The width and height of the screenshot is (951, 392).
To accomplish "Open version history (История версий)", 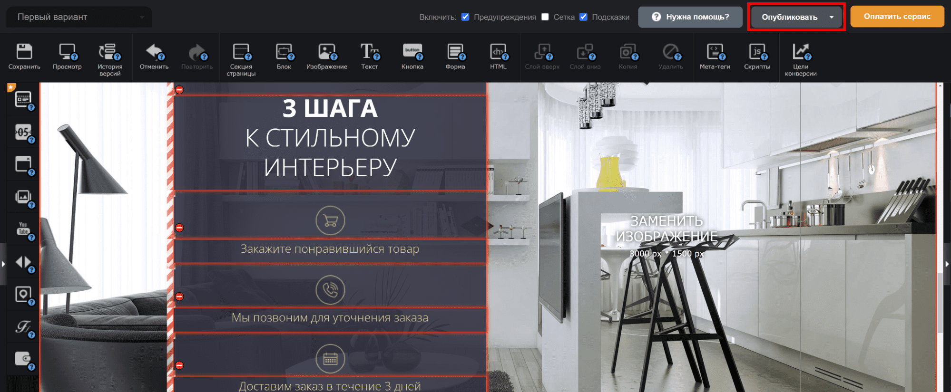I will 110,58.
